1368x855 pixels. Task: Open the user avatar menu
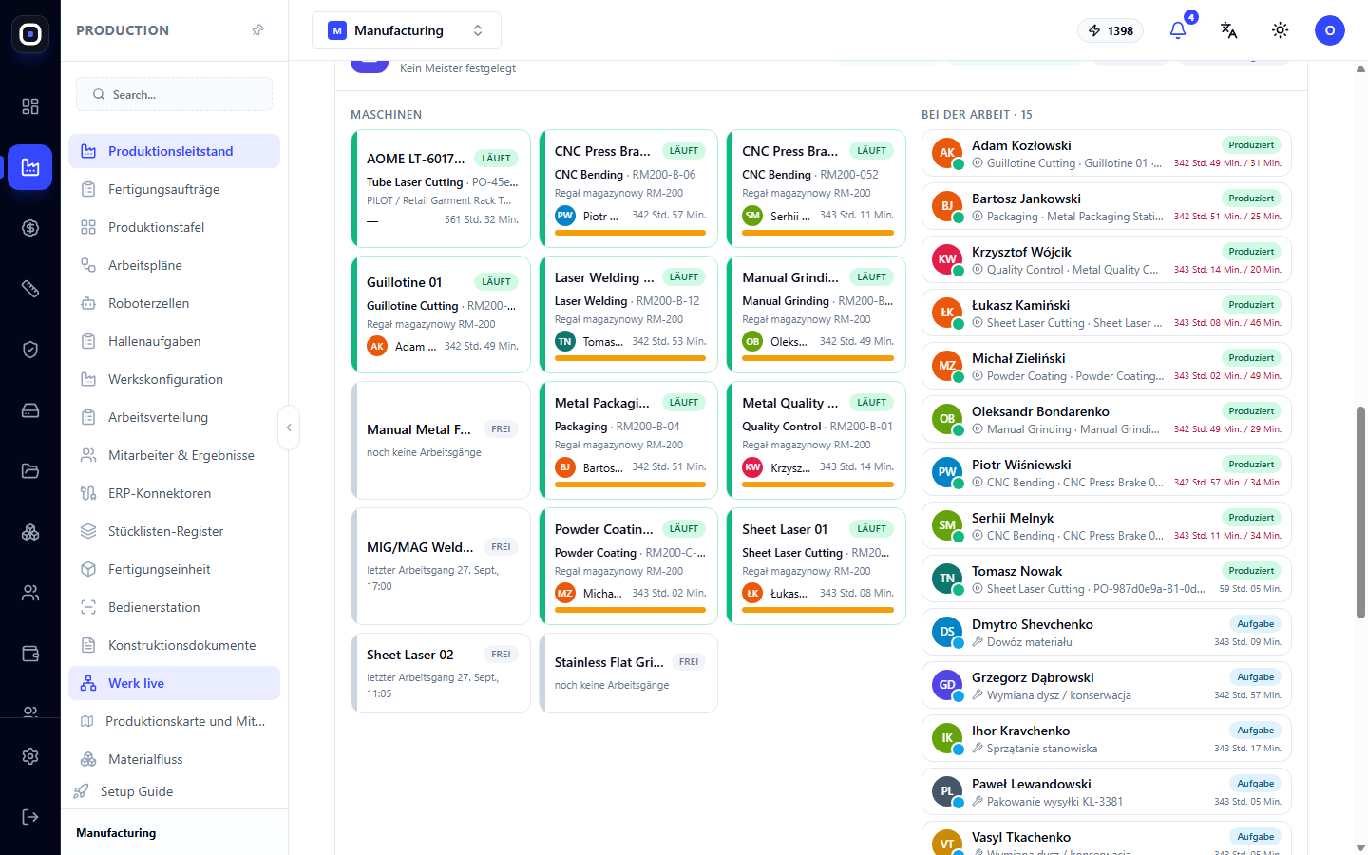[1330, 30]
